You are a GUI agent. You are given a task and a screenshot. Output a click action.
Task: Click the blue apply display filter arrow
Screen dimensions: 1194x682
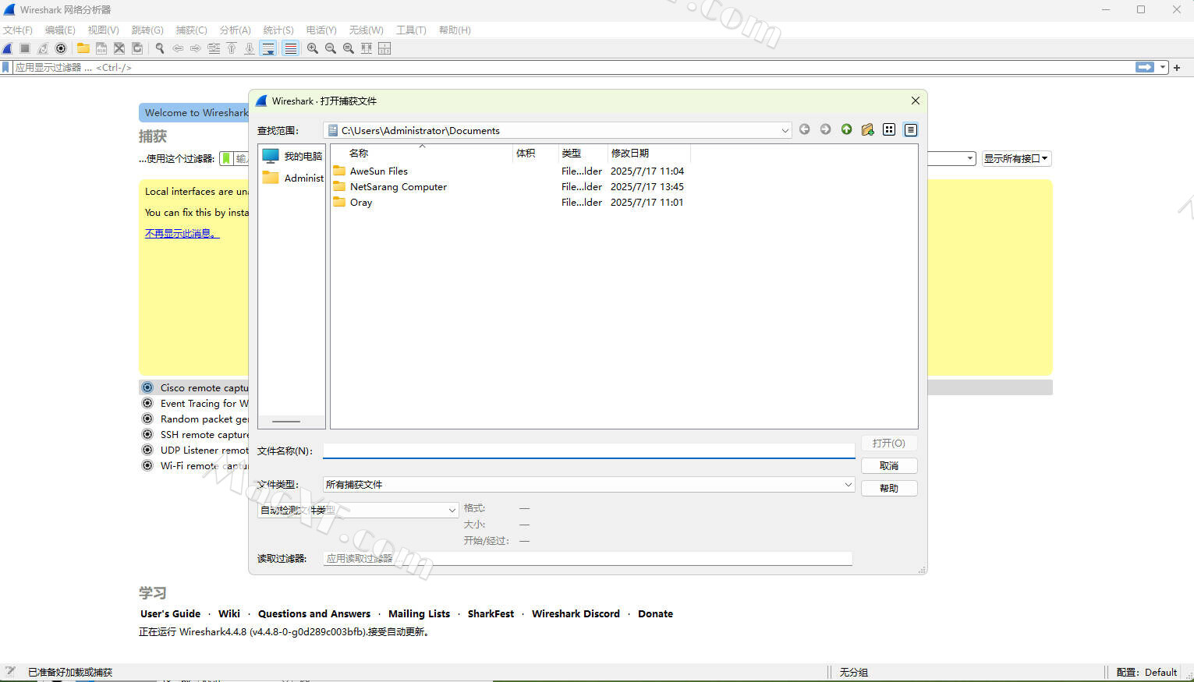(1145, 68)
